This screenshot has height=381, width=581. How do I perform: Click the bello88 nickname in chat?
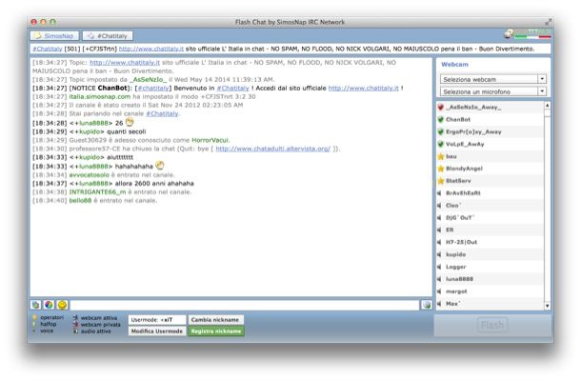point(80,201)
